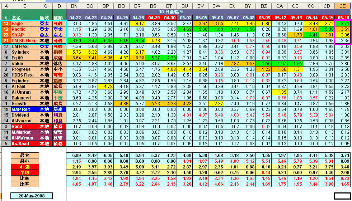This screenshot has width=352, height=201.
Task: Click the green 6.99 cell in CM Sh Flexi row
Action: tap(74, 40)
